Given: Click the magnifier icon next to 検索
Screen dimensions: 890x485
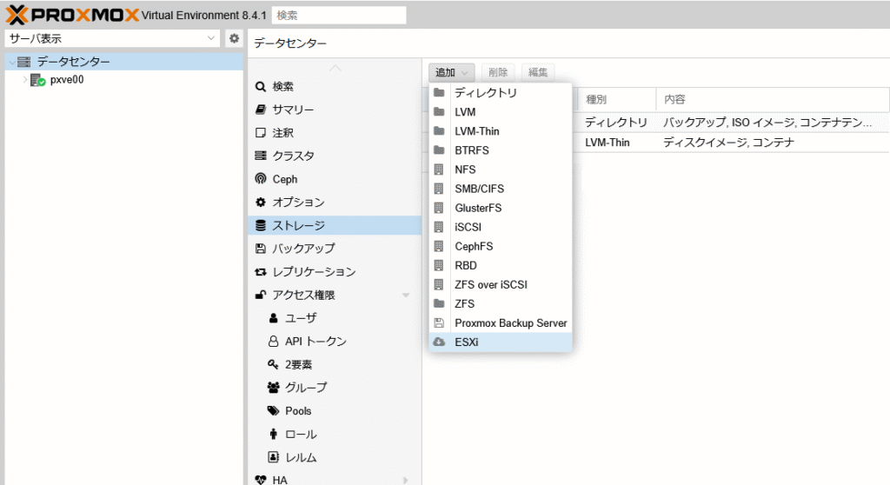Looking at the screenshot, I should click(261, 86).
